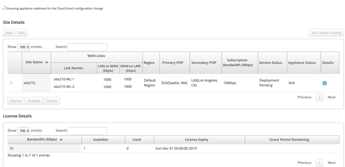The image size is (345, 167).
Task: Click the Disable button
Action: 34,101
